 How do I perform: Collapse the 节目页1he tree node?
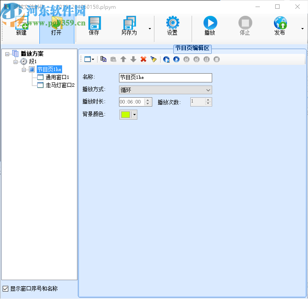pyautogui.click(x=24, y=70)
